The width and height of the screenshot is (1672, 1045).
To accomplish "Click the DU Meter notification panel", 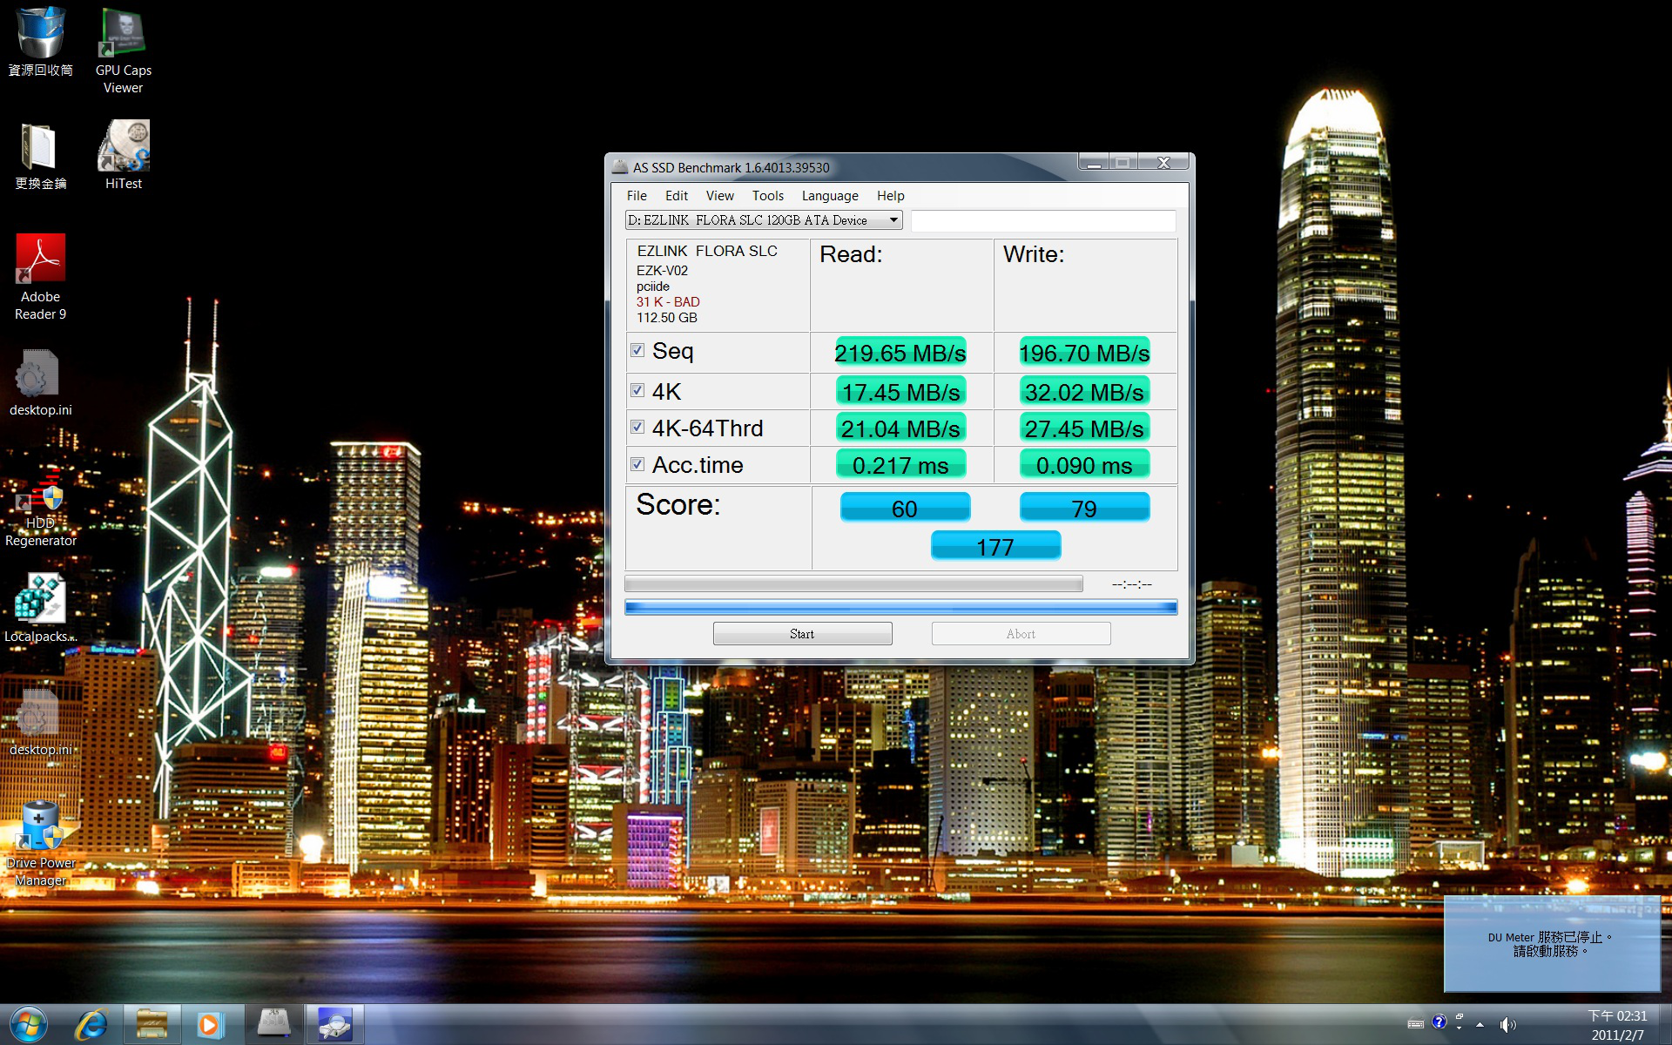I will 1552,944.
